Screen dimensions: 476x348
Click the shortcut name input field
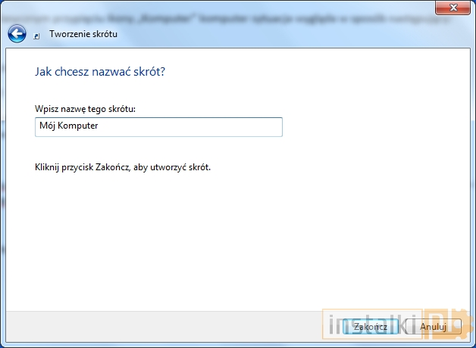(x=158, y=126)
